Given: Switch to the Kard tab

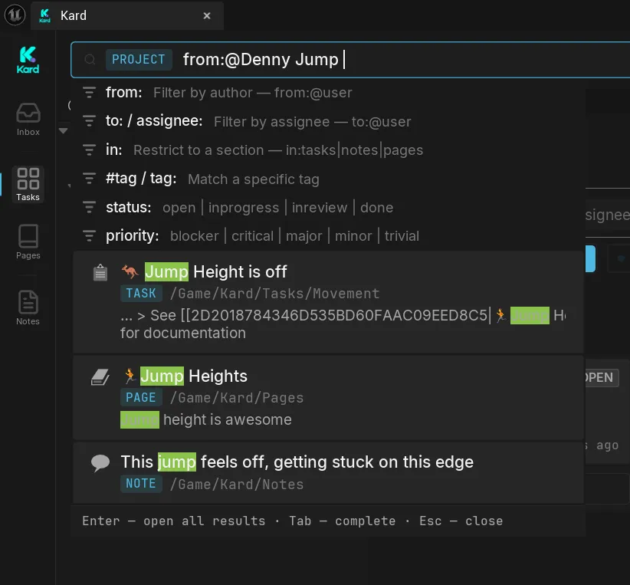Looking at the screenshot, I should tap(127, 15).
